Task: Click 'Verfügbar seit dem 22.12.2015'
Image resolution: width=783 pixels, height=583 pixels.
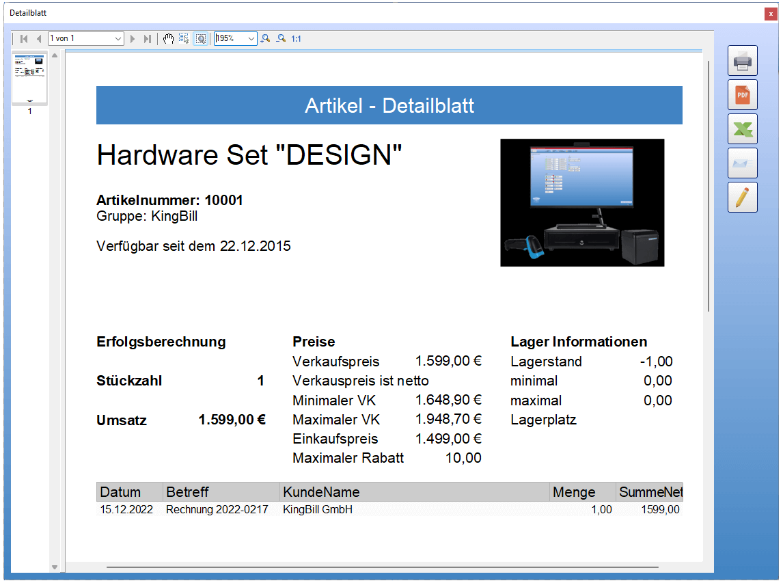Action: coord(194,246)
